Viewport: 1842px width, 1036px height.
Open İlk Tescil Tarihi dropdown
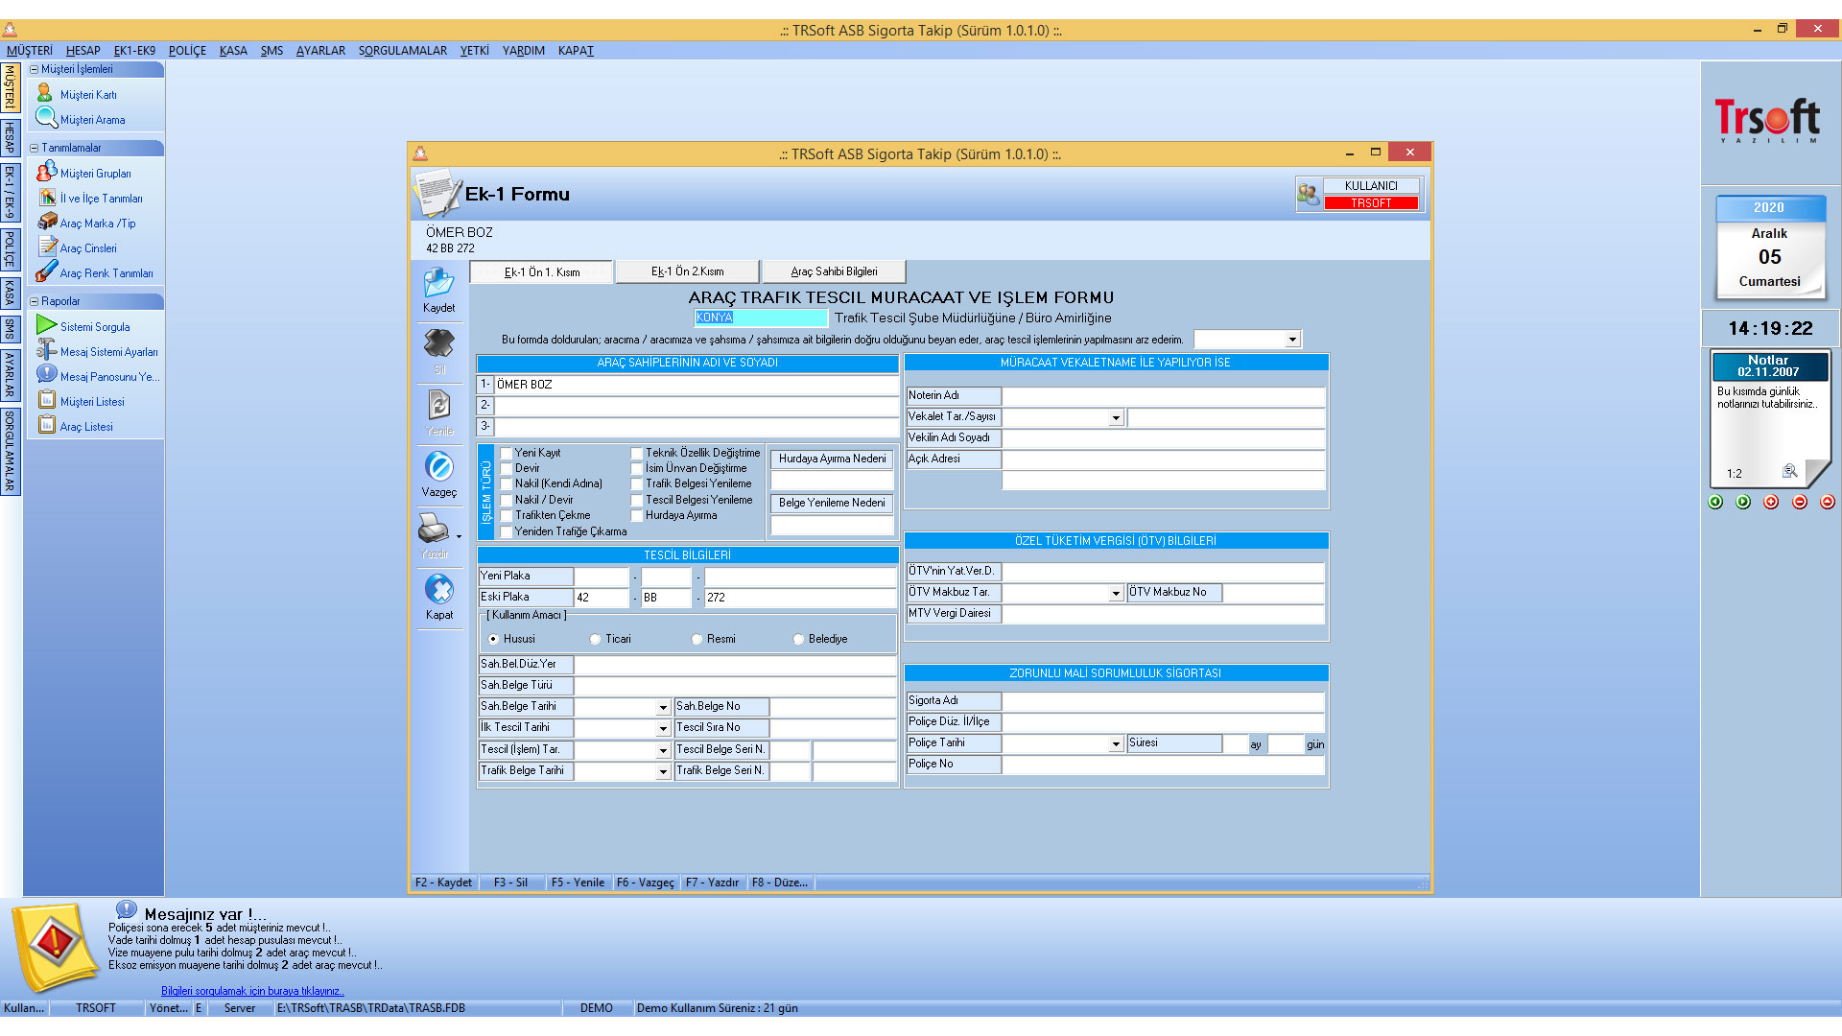[x=663, y=729]
